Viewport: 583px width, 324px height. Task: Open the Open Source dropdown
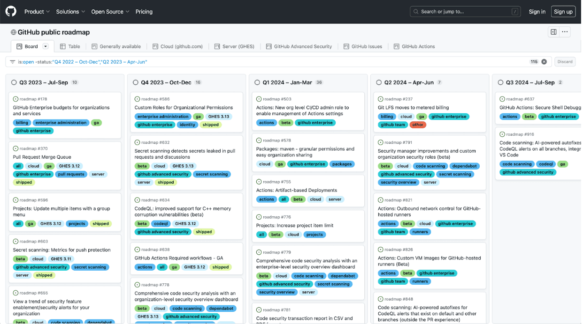pos(110,11)
